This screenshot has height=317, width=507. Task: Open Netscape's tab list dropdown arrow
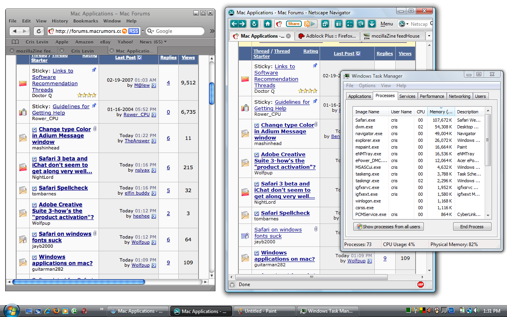429,36
